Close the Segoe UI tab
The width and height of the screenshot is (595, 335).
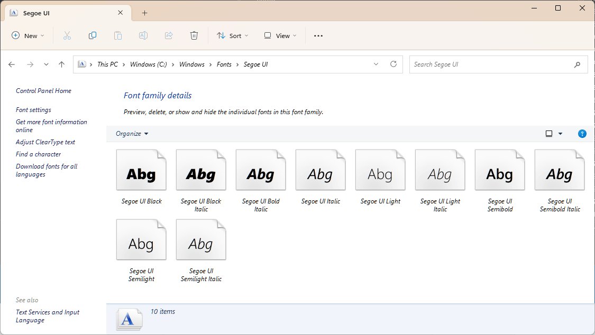(x=120, y=13)
